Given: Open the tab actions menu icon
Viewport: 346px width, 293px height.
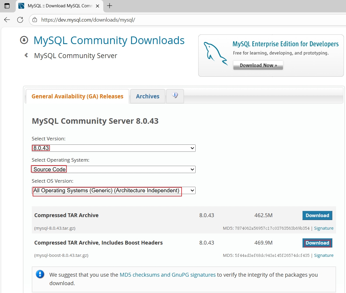Looking at the screenshot, I should [7, 6].
